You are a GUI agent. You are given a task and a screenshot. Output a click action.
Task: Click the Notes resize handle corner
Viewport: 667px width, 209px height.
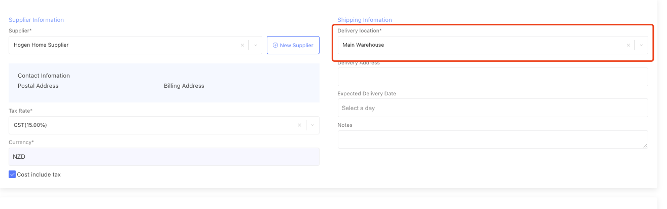[645, 146]
